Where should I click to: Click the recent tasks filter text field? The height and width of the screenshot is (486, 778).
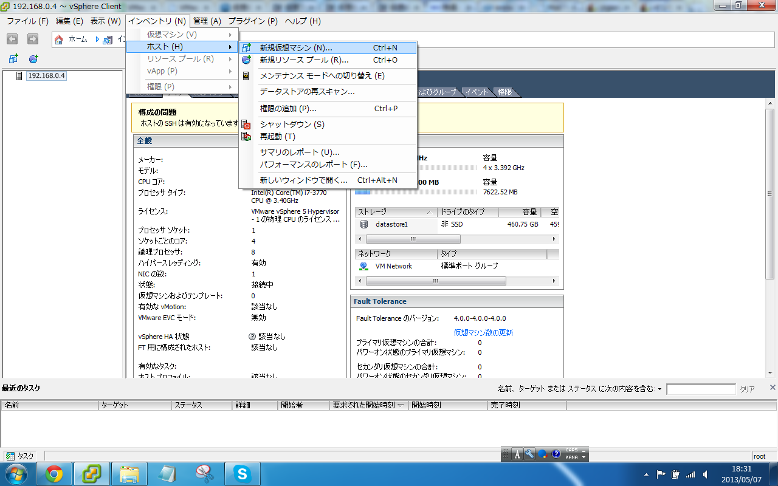pos(701,389)
